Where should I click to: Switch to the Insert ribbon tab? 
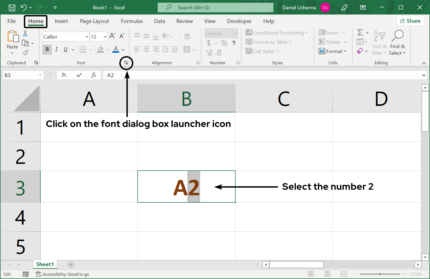click(x=61, y=21)
